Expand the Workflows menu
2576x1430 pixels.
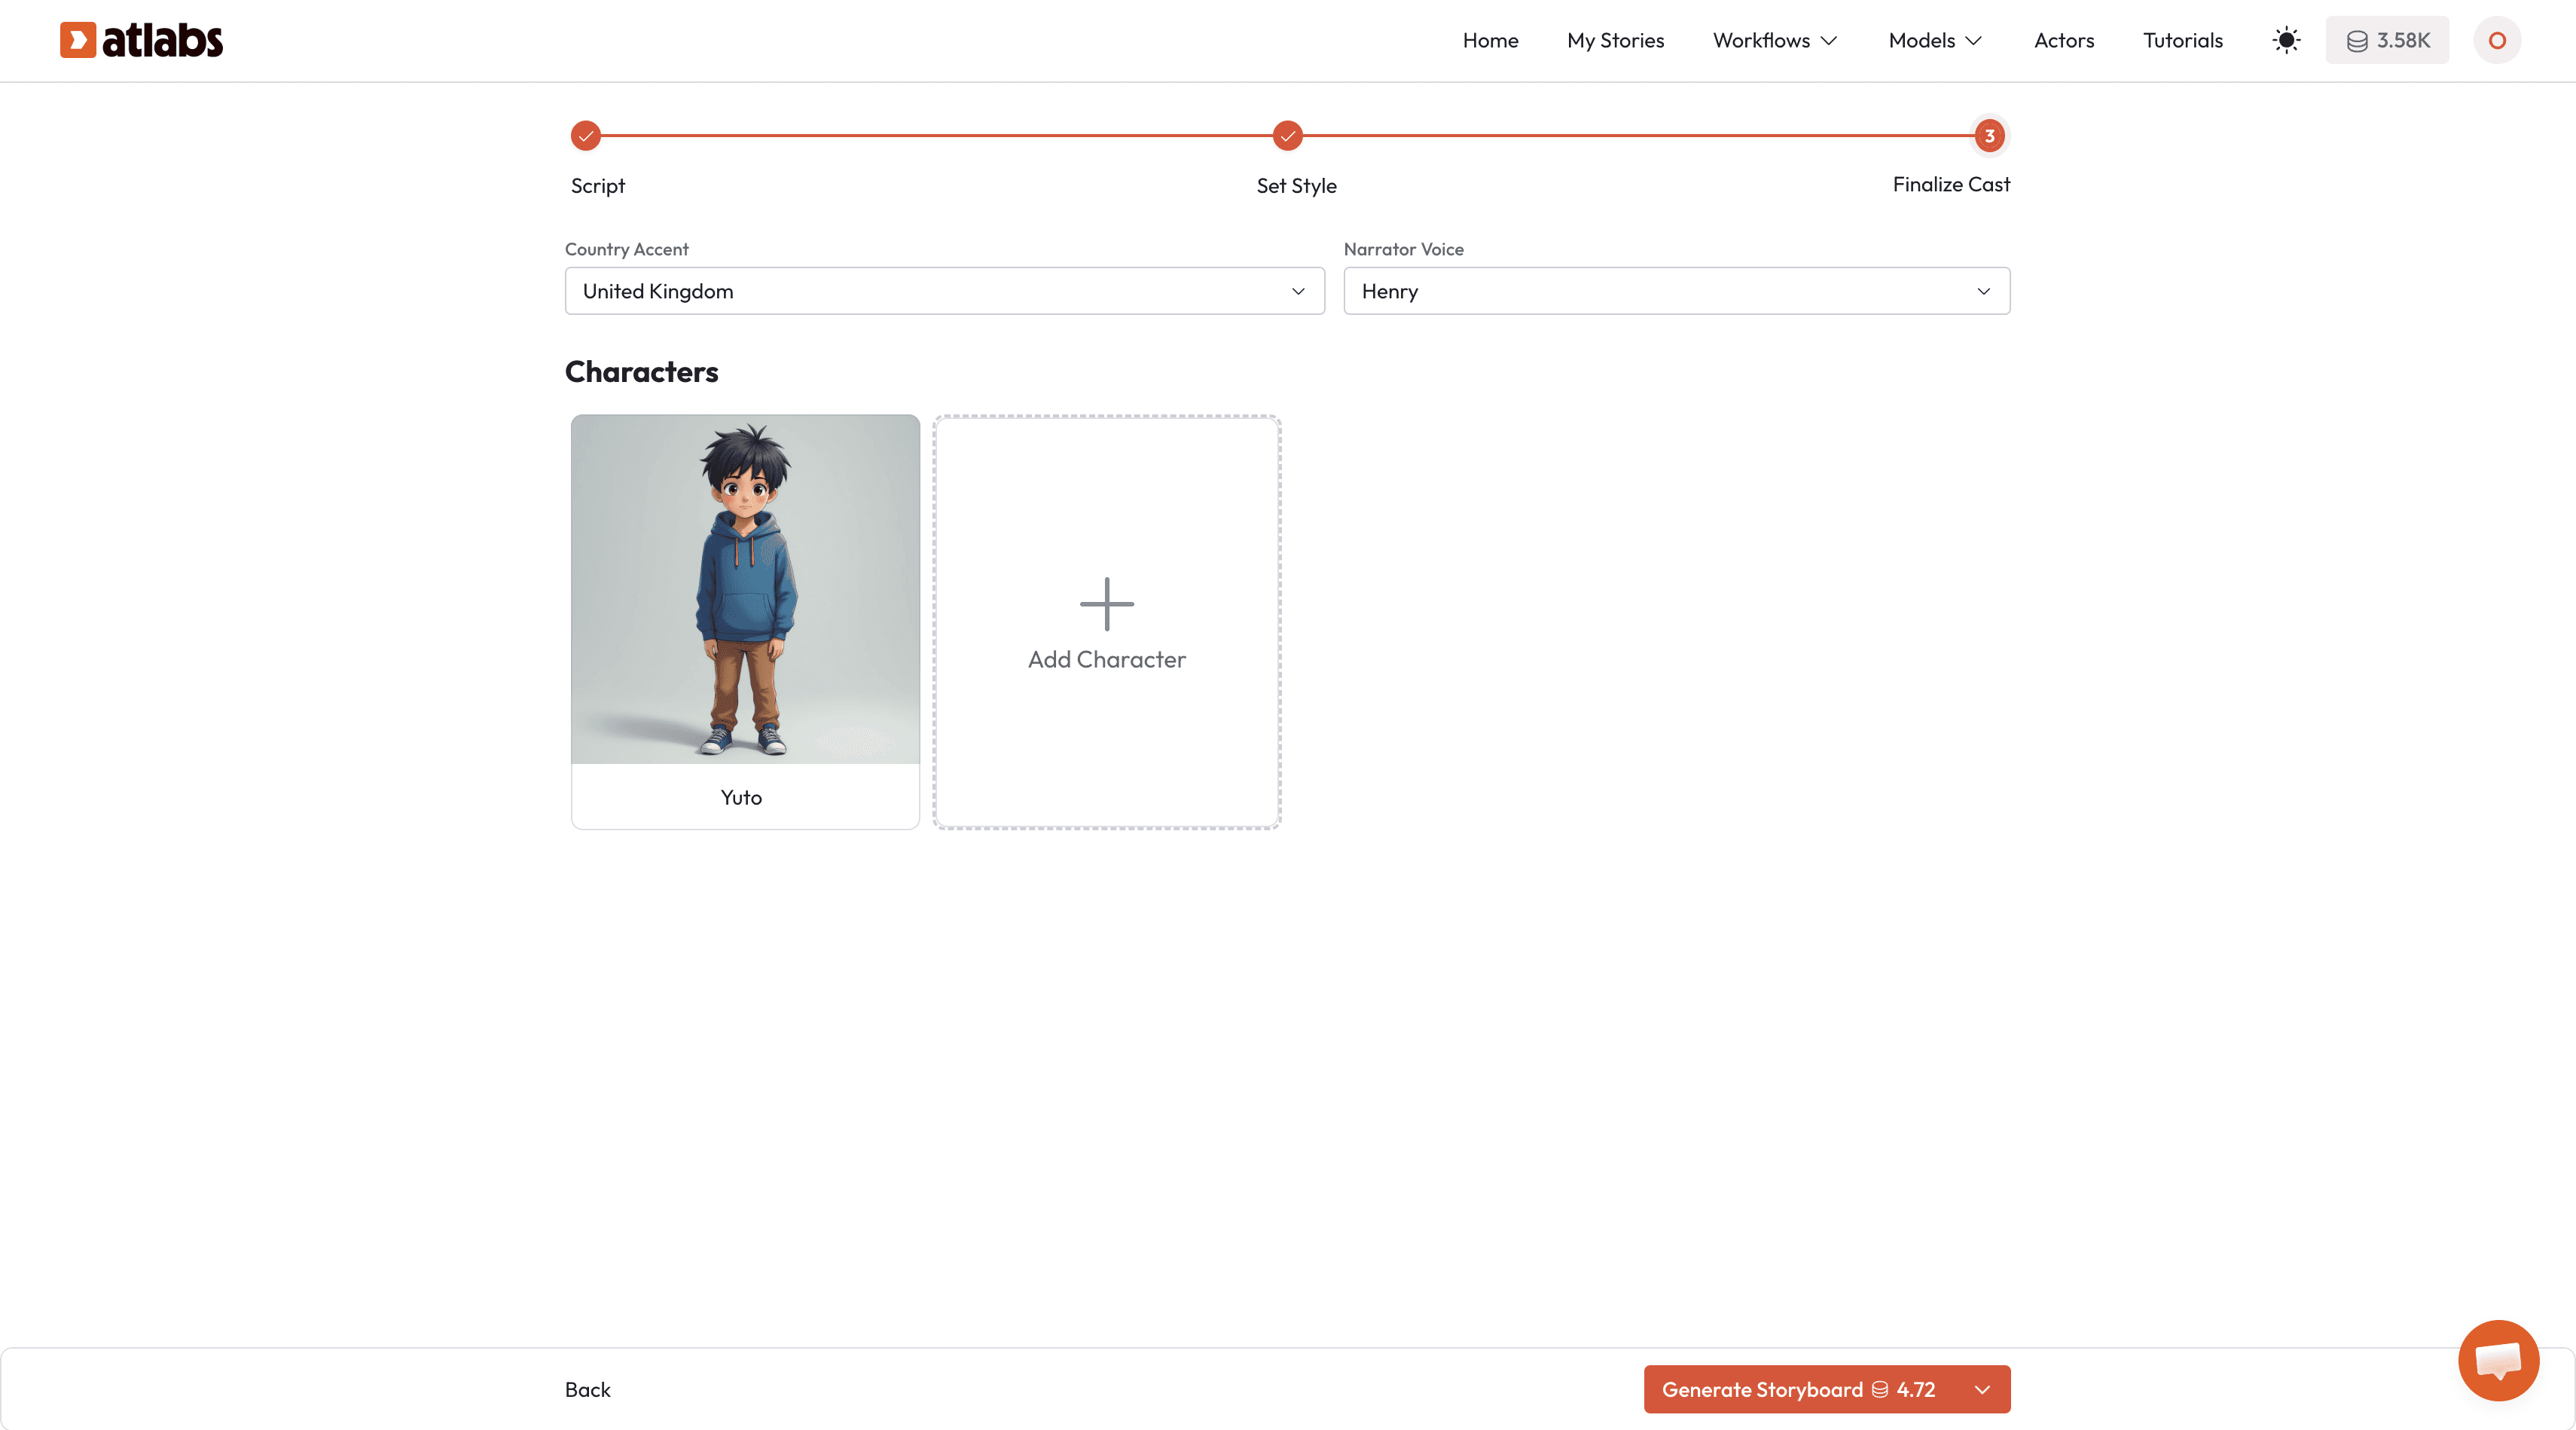click(x=1775, y=40)
